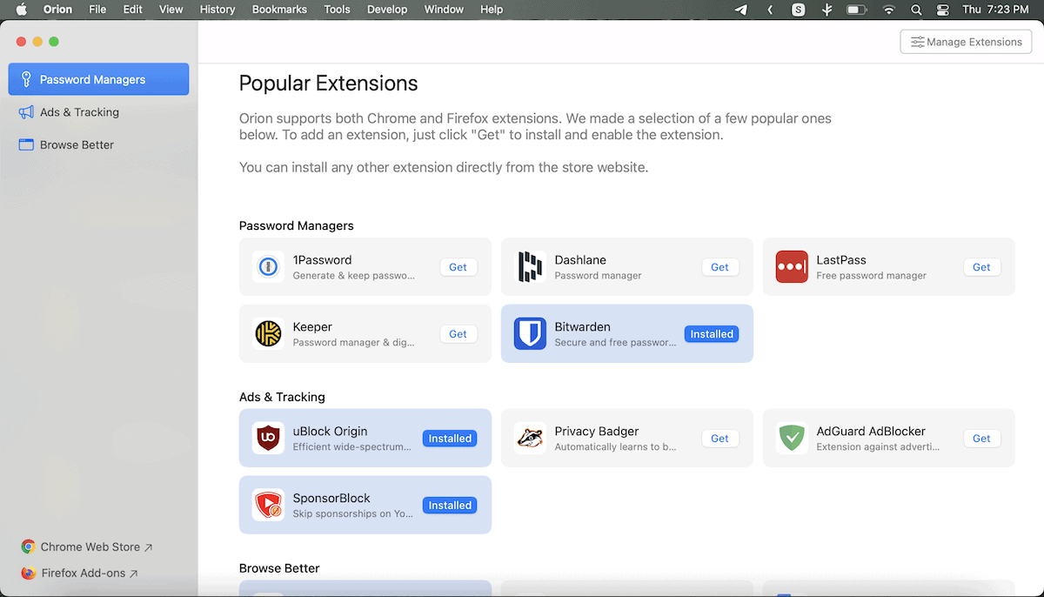Open the Window menu

[x=444, y=10]
